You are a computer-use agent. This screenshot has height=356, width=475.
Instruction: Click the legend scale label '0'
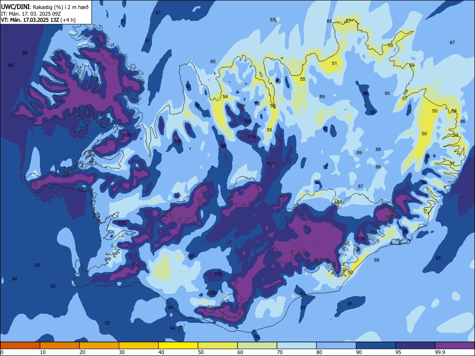[1, 352]
